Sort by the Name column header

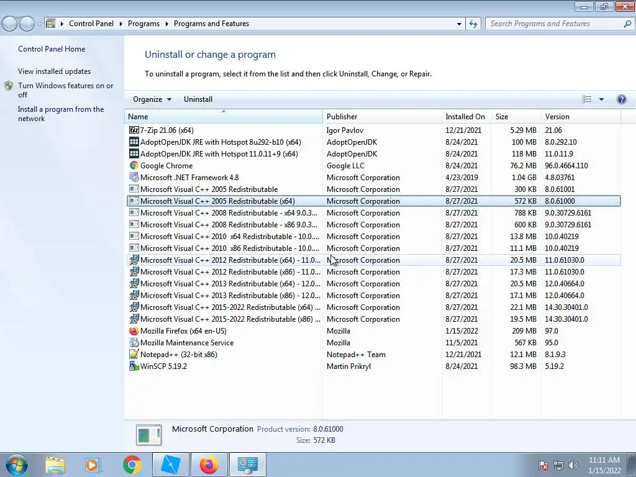224,116
